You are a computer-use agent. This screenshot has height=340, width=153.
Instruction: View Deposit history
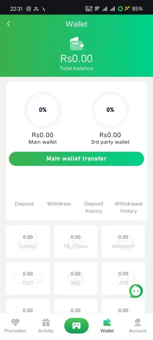coord(94,207)
